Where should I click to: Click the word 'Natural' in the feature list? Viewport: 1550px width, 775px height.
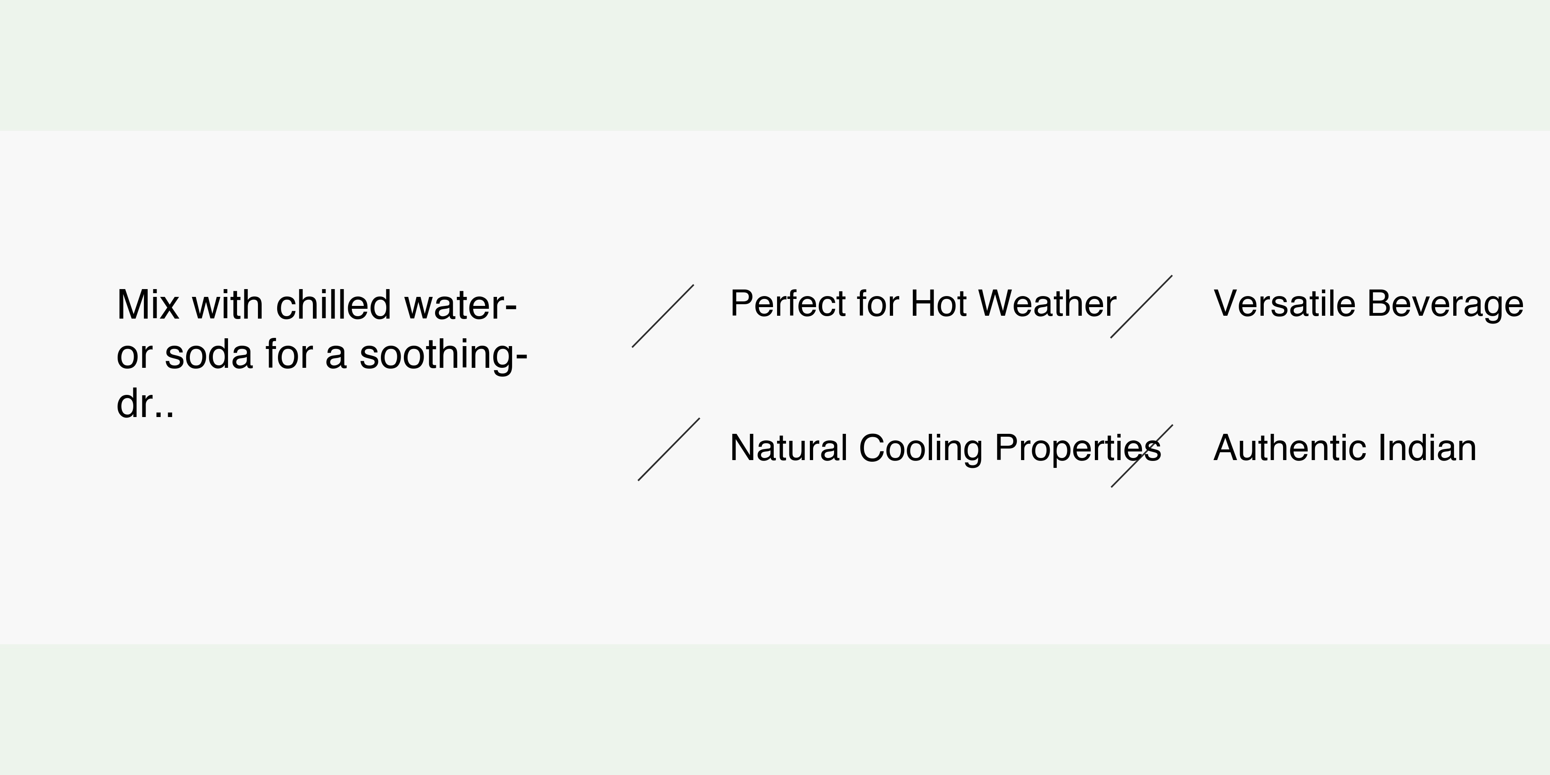tap(789, 448)
